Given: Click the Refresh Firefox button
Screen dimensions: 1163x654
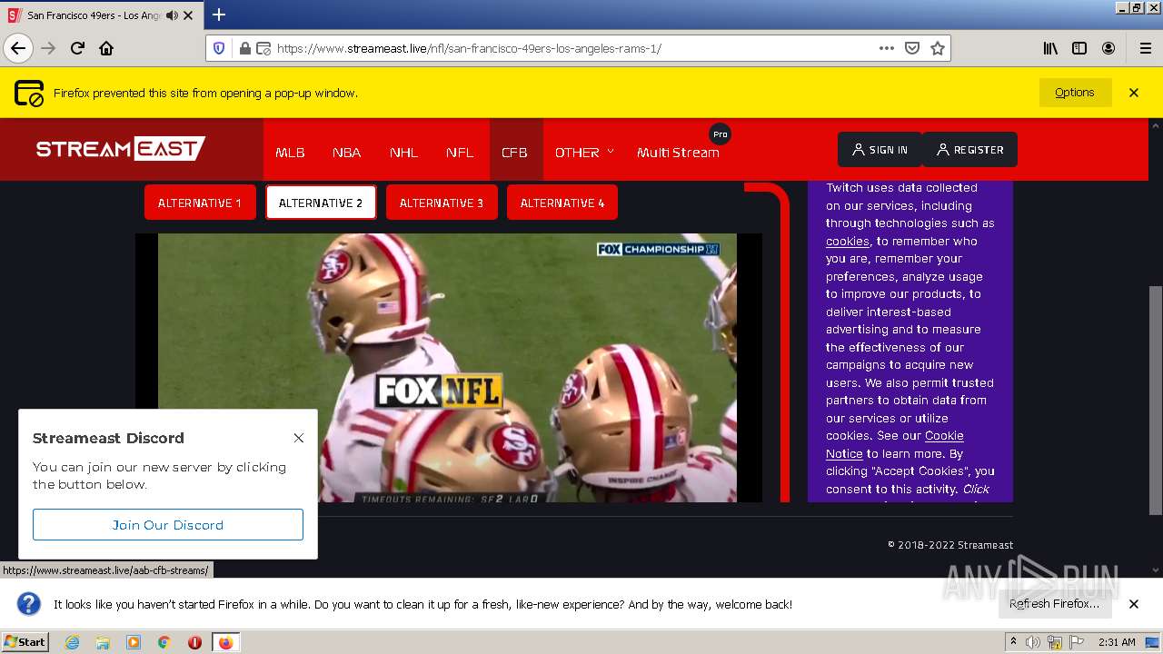Looking at the screenshot, I should pos(1054,604).
